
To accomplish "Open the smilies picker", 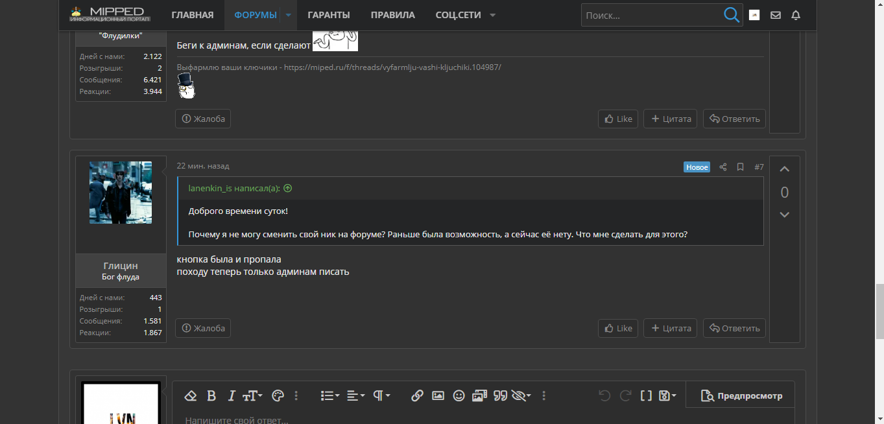I will pyautogui.click(x=459, y=395).
